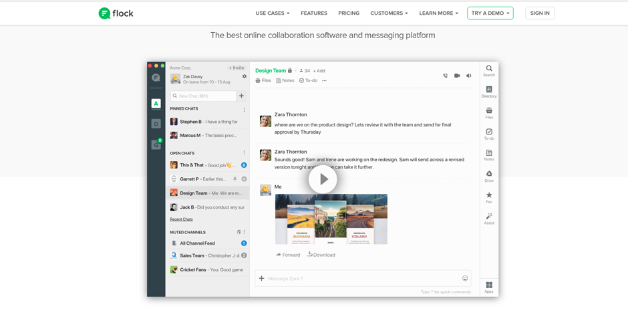Click the lock icon beside Design Team
Image resolution: width=628 pixels, height=329 pixels.
[289, 70]
